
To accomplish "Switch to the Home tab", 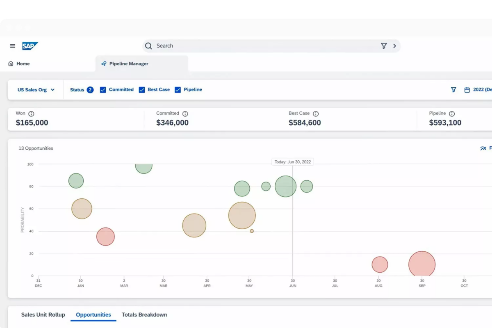I will pos(19,64).
